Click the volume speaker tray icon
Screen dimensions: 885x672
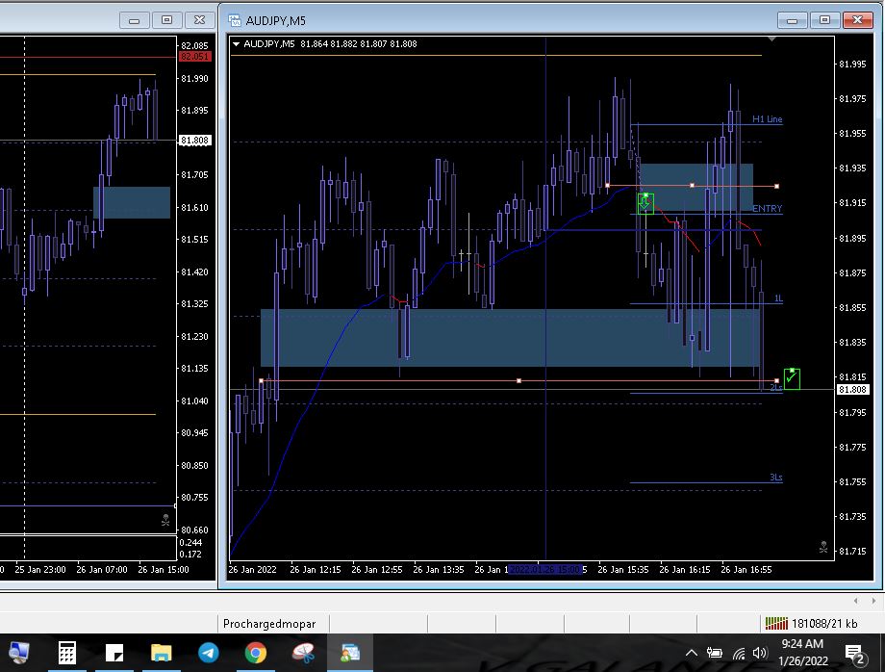tap(760, 654)
